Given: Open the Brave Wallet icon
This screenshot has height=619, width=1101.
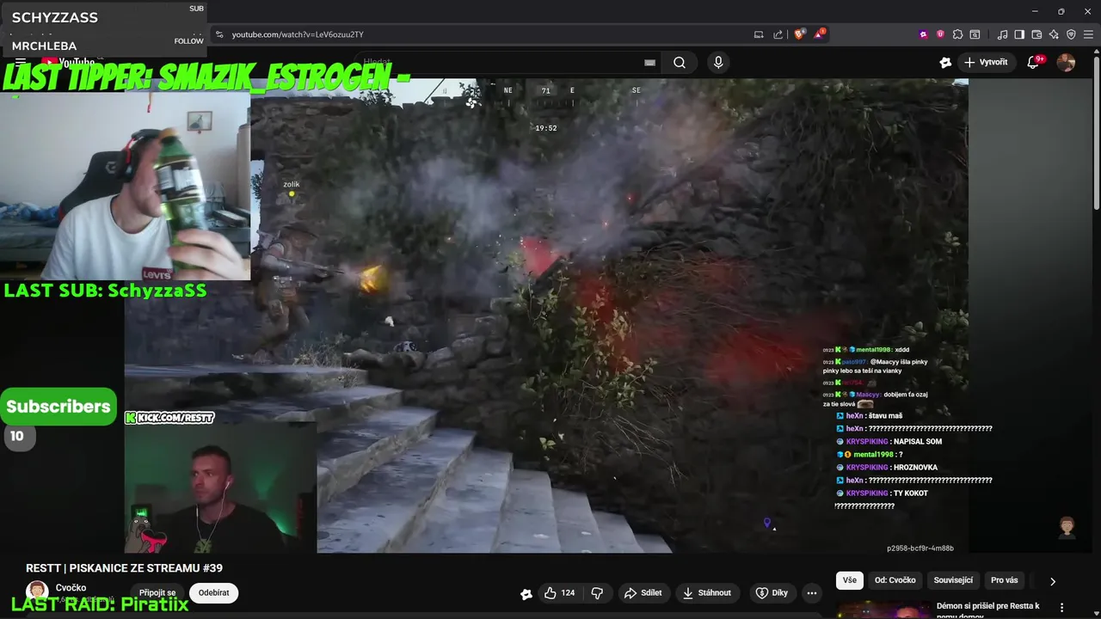Looking at the screenshot, I should point(1036,34).
